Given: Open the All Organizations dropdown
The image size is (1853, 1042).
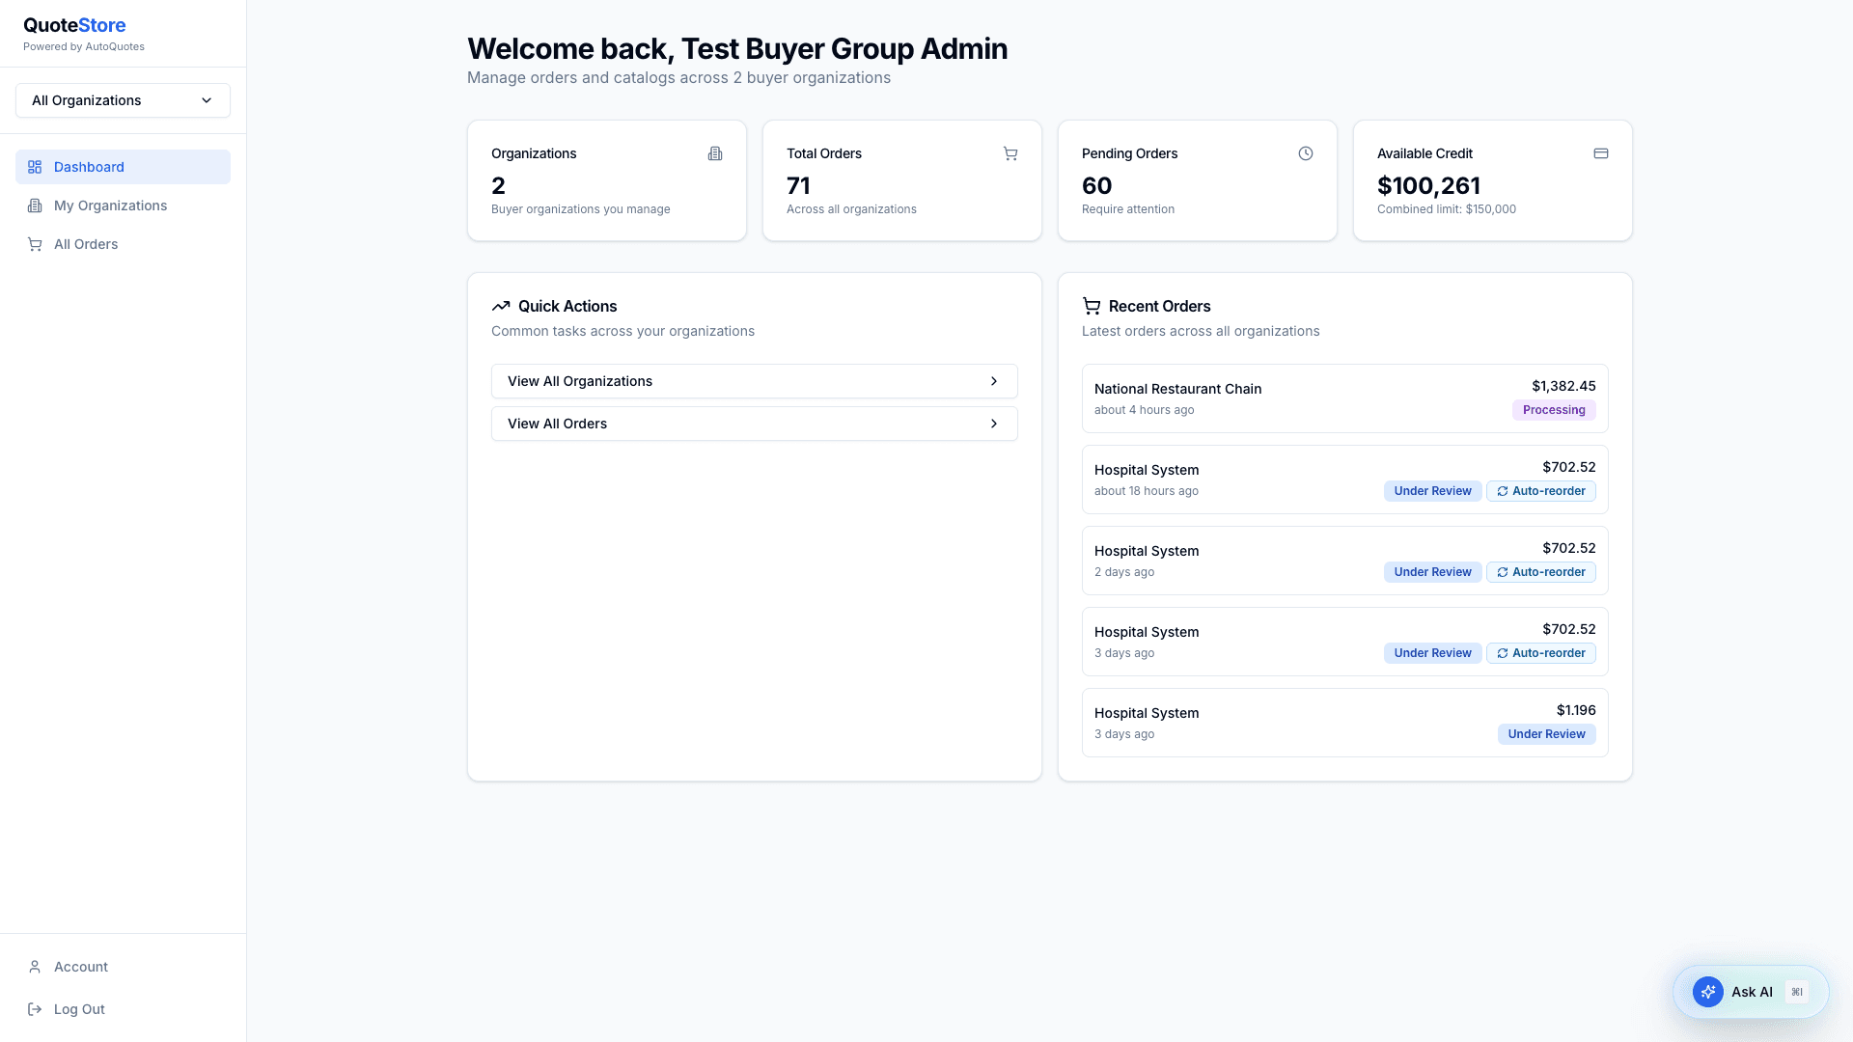Looking at the screenshot, I should (x=123, y=100).
